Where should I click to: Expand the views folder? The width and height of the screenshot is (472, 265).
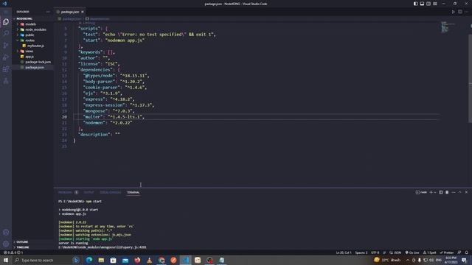29,51
